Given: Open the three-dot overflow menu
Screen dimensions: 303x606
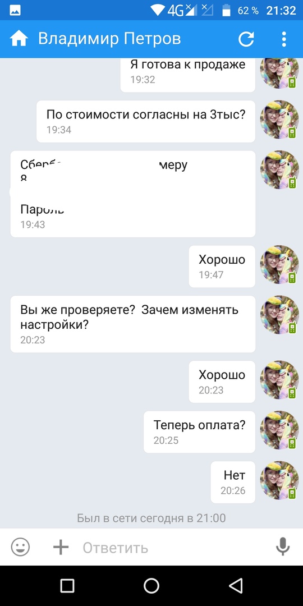Looking at the screenshot, I should click(x=284, y=39).
